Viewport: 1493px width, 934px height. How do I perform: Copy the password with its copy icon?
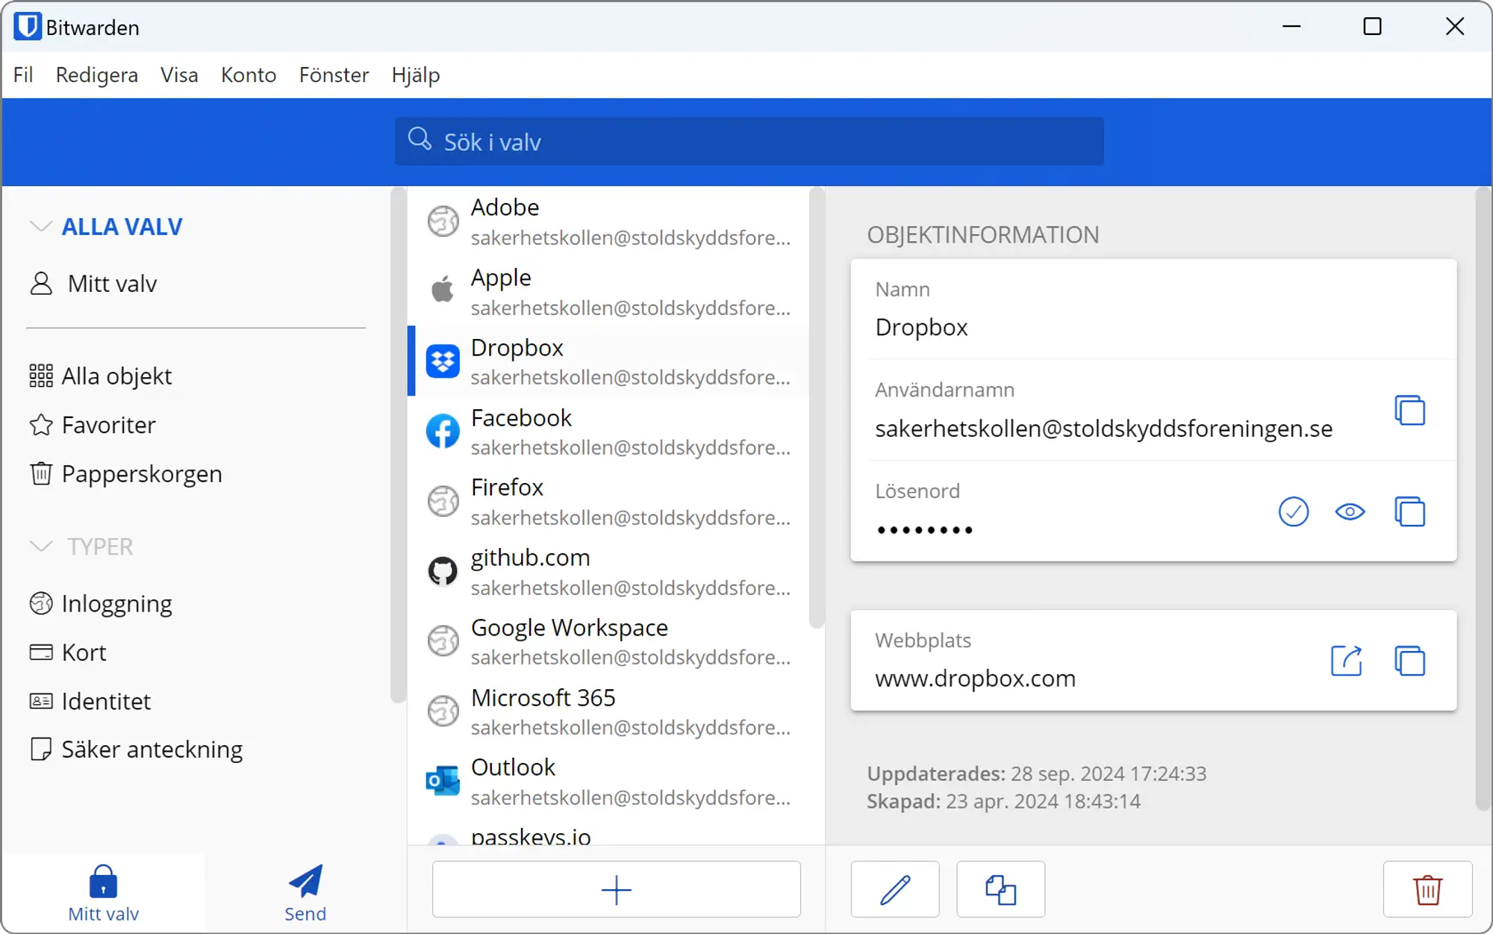[1409, 512]
